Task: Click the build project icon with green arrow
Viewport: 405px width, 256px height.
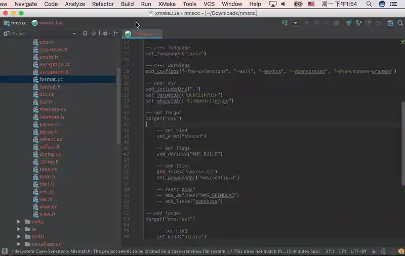Action: coord(285,23)
